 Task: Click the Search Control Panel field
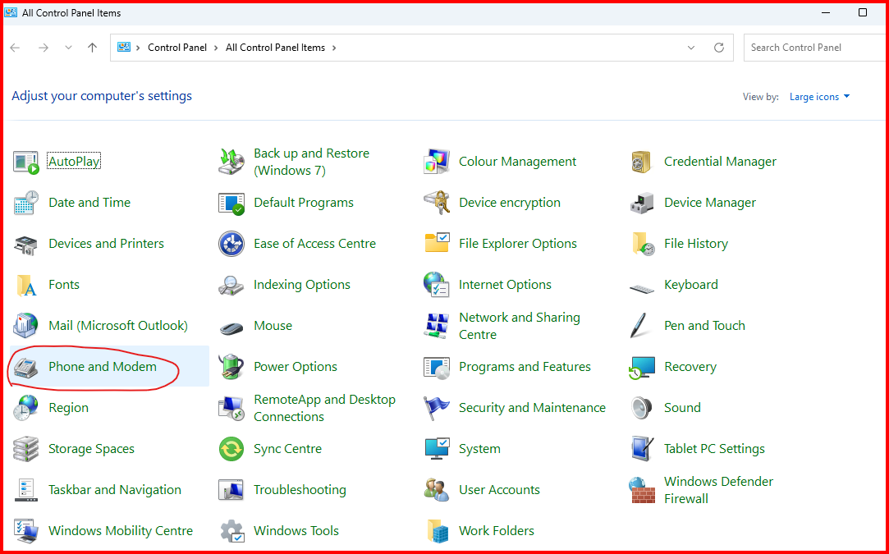[x=813, y=48]
